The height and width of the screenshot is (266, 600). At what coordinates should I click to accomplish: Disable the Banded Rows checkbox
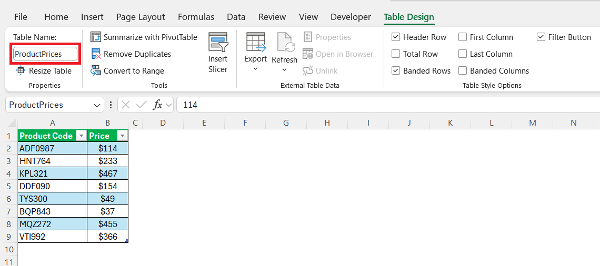(x=396, y=70)
